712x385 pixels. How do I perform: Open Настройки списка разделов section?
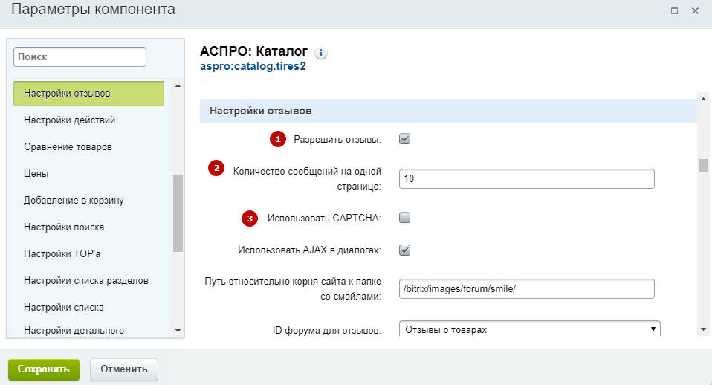coord(85,281)
